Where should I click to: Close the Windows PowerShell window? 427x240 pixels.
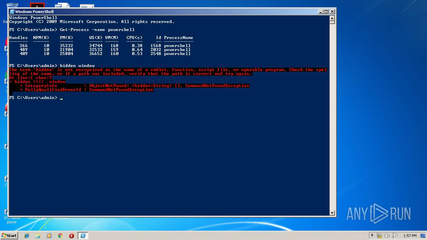point(332,11)
